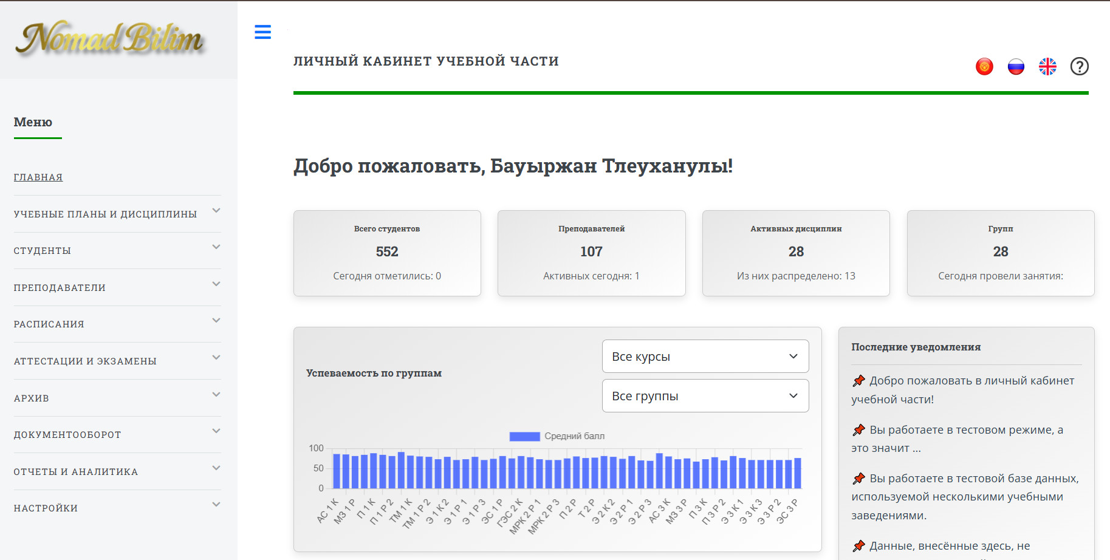Choose the English UK flag icon
The width and height of the screenshot is (1110, 560).
click(x=1047, y=66)
